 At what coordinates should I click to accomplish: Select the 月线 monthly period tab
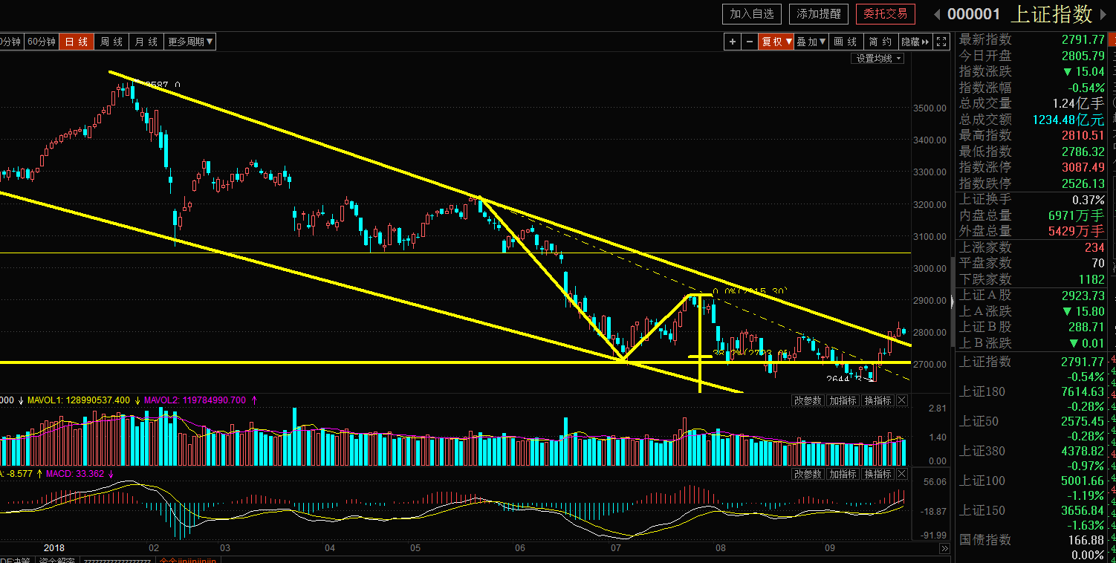[x=146, y=42]
